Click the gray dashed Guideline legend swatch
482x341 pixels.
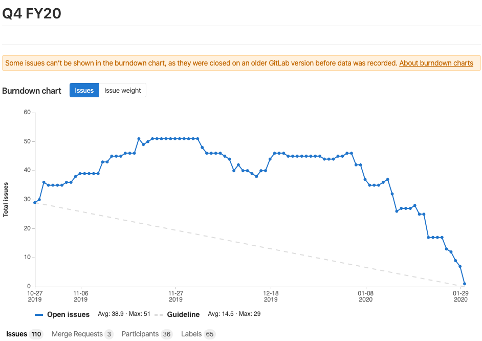[159, 314]
